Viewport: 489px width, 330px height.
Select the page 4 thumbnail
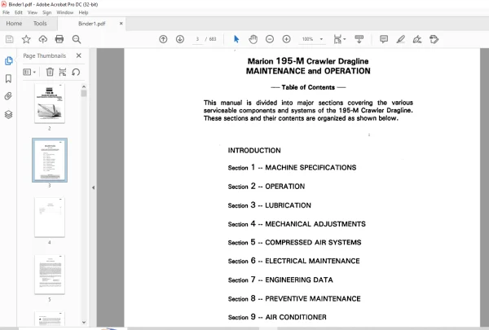pos(50,217)
